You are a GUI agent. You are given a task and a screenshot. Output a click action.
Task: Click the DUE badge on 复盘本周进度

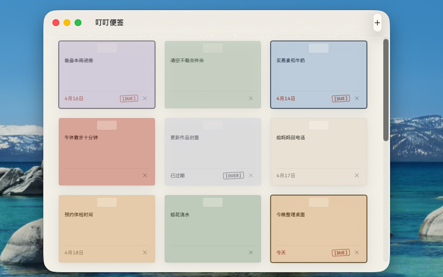click(x=129, y=98)
